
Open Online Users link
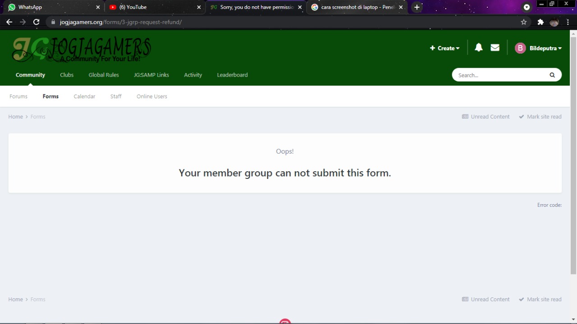[152, 96]
